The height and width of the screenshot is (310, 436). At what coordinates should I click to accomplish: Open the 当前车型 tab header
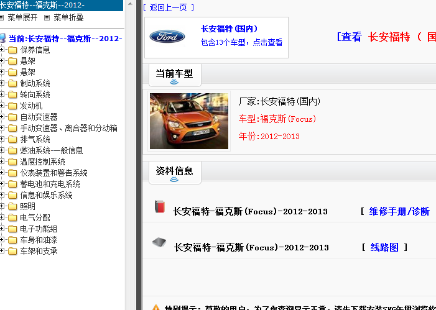pyautogui.click(x=175, y=75)
